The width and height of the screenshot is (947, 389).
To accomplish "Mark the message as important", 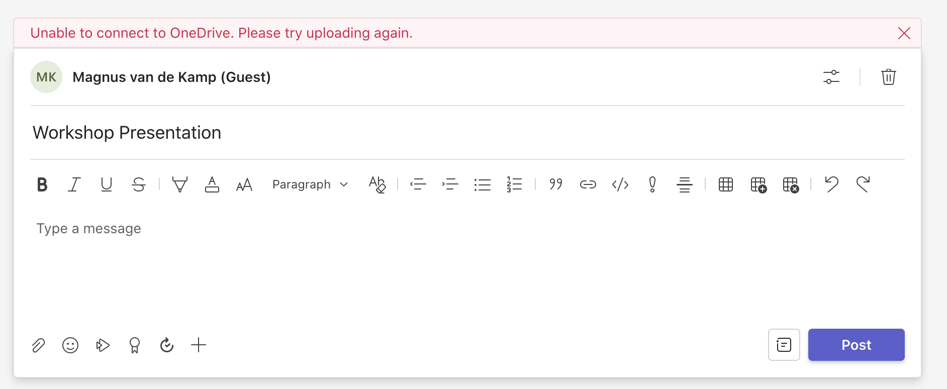I will click(x=652, y=184).
